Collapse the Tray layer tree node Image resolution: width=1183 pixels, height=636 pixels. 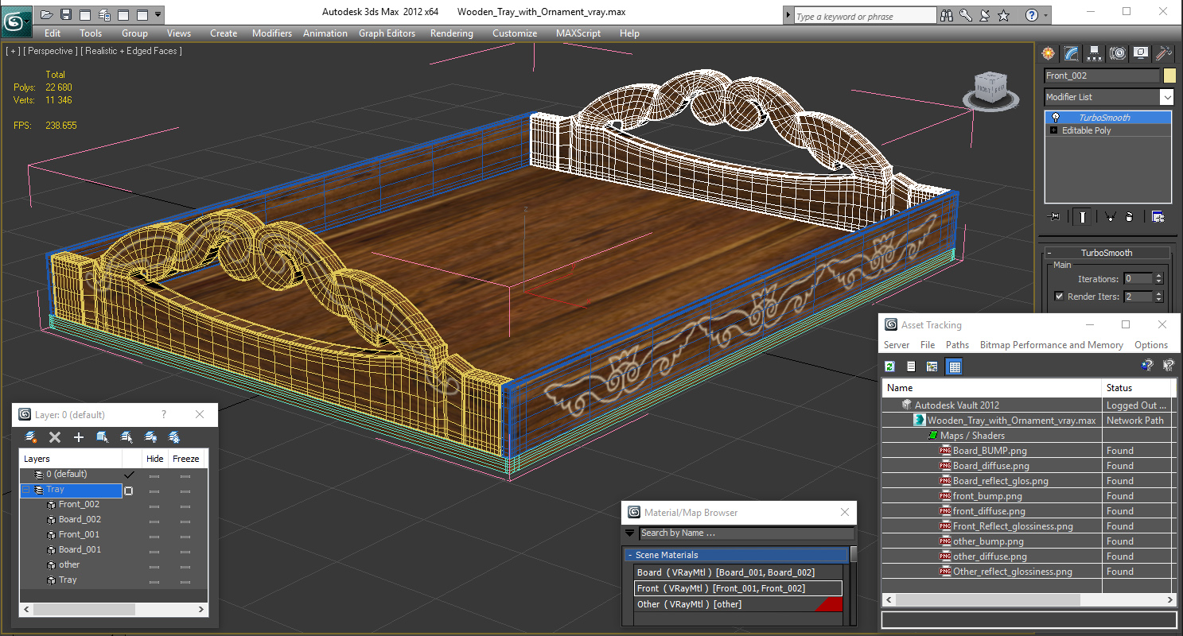tap(26, 490)
